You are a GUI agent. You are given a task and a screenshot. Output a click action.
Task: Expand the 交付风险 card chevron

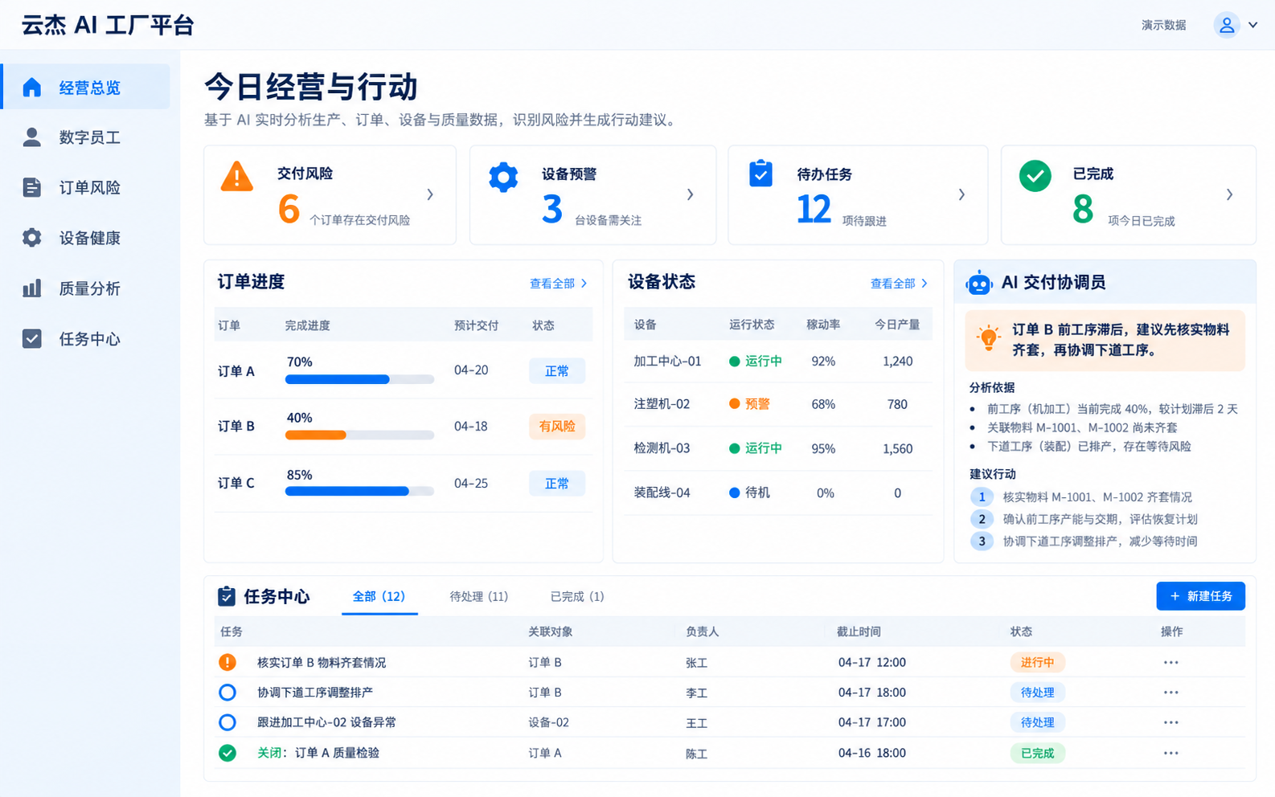point(430,194)
